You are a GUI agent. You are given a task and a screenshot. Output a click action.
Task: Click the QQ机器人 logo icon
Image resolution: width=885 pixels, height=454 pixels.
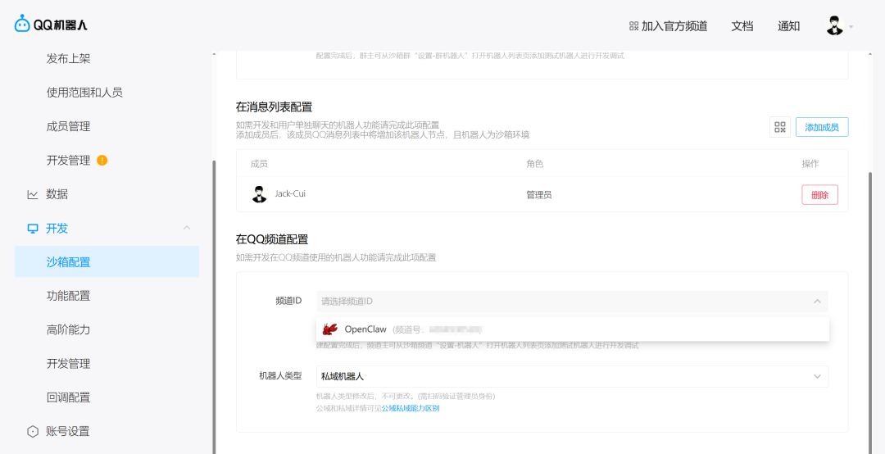coord(22,25)
